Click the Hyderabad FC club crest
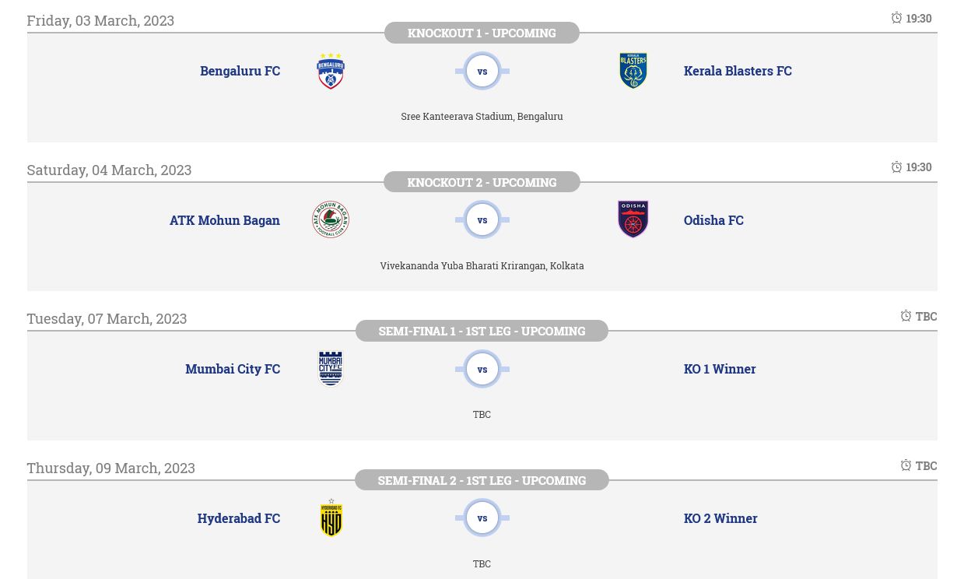The width and height of the screenshot is (978, 579). [x=331, y=518]
